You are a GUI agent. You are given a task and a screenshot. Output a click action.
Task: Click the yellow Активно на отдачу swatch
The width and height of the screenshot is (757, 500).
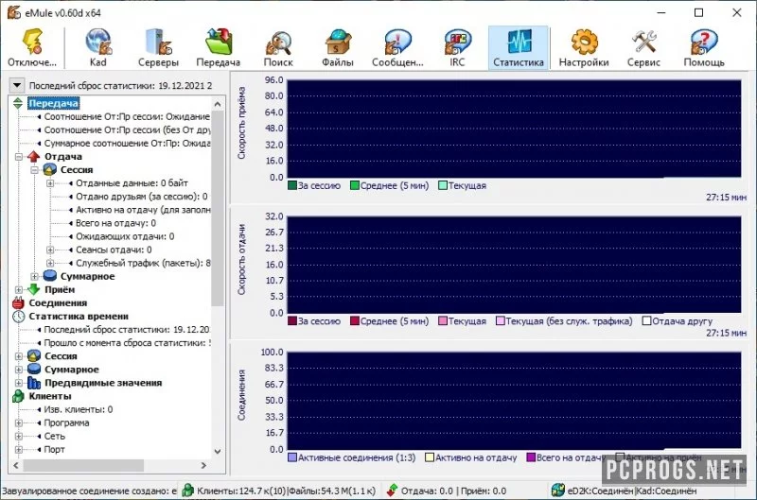(x=430, y=457)
